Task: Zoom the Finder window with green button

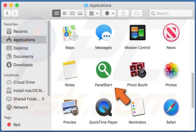Action: 17,5
